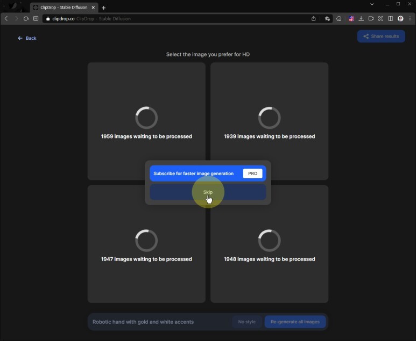Viewport: 416px width, 341px height.
Task: Switch to the ClipDrop - Stable Diffusion tab
Action: 64,8
